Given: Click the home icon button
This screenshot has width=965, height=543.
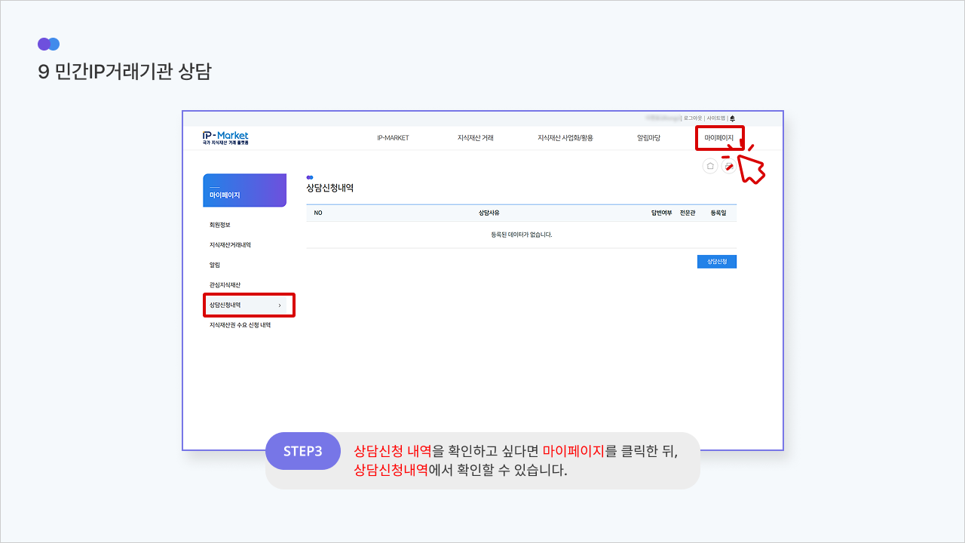Looking at the screenshot, I should 709,166.
